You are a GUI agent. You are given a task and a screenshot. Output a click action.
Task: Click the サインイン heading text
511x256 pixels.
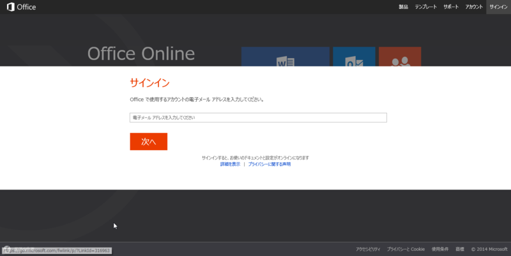pos(149,83)
